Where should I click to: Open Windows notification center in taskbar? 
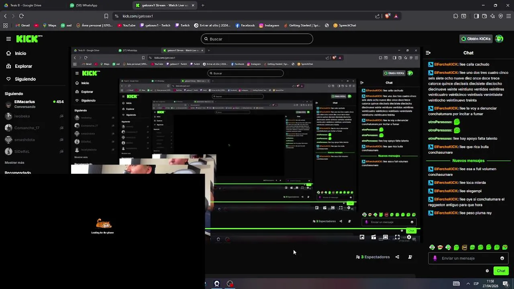pos(506,283)
